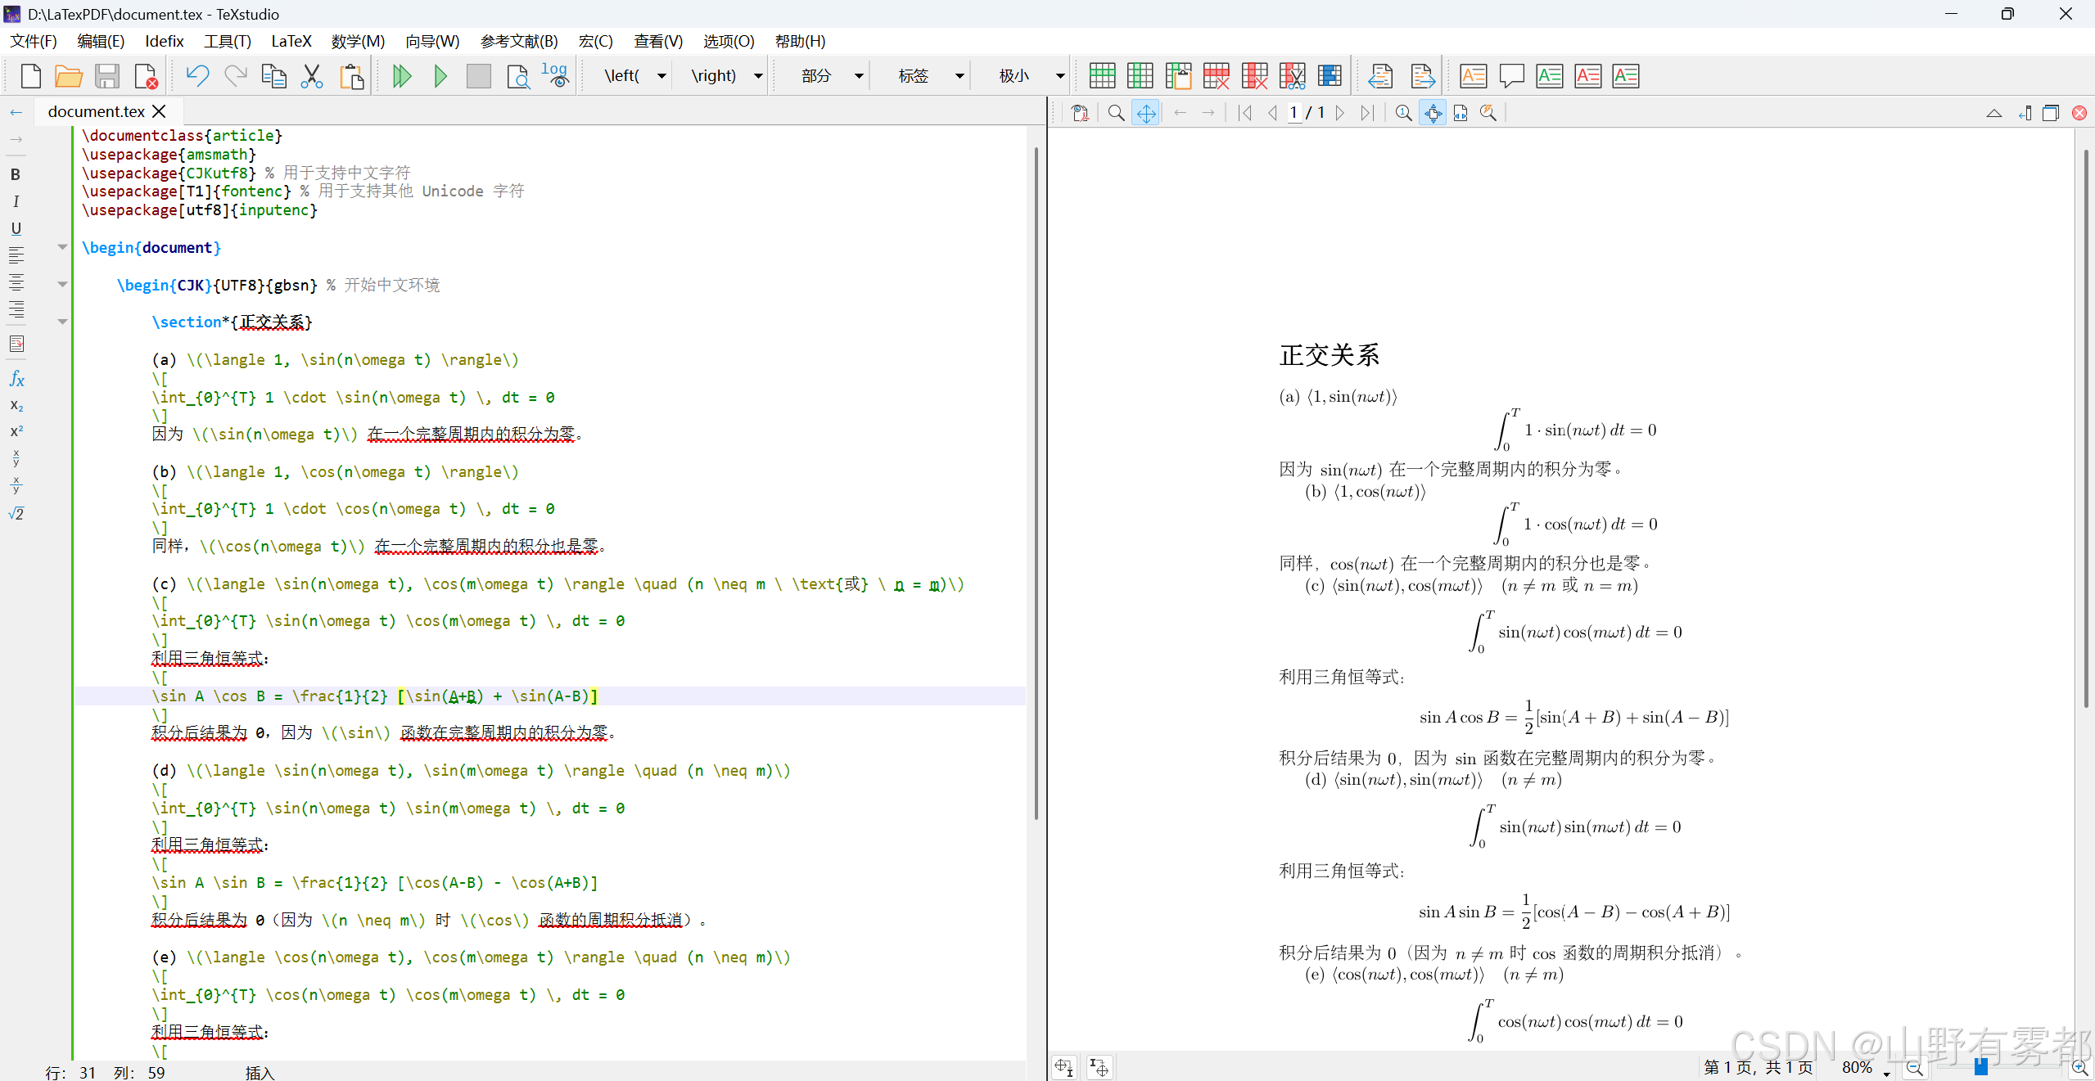
Task: Click the Save file floppy icon
Action: tap(107, 76)
